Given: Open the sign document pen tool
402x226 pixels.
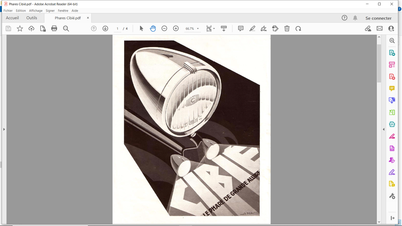Looking at the screenshot, I should click(264, 29).
